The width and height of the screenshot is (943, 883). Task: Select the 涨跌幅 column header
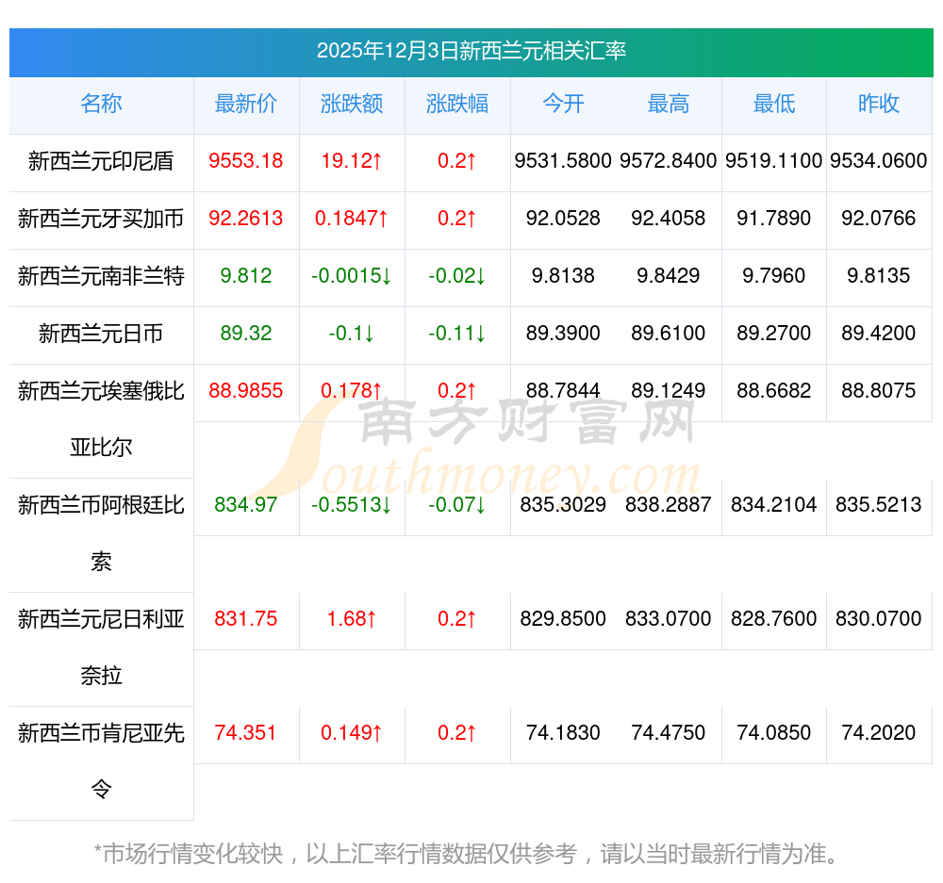[x=457, y=105]
